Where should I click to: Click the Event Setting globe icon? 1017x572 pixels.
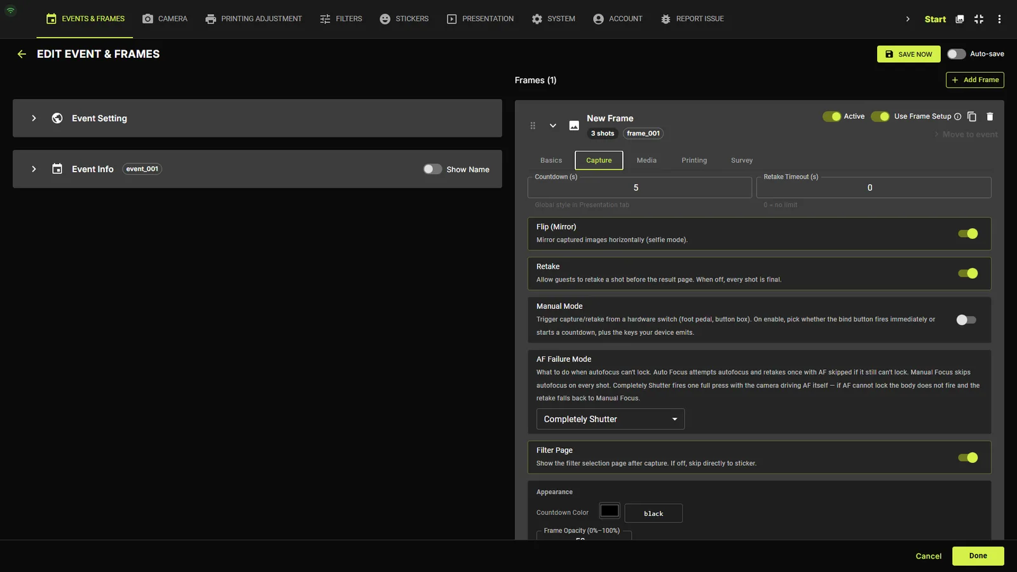pos(57,118)
